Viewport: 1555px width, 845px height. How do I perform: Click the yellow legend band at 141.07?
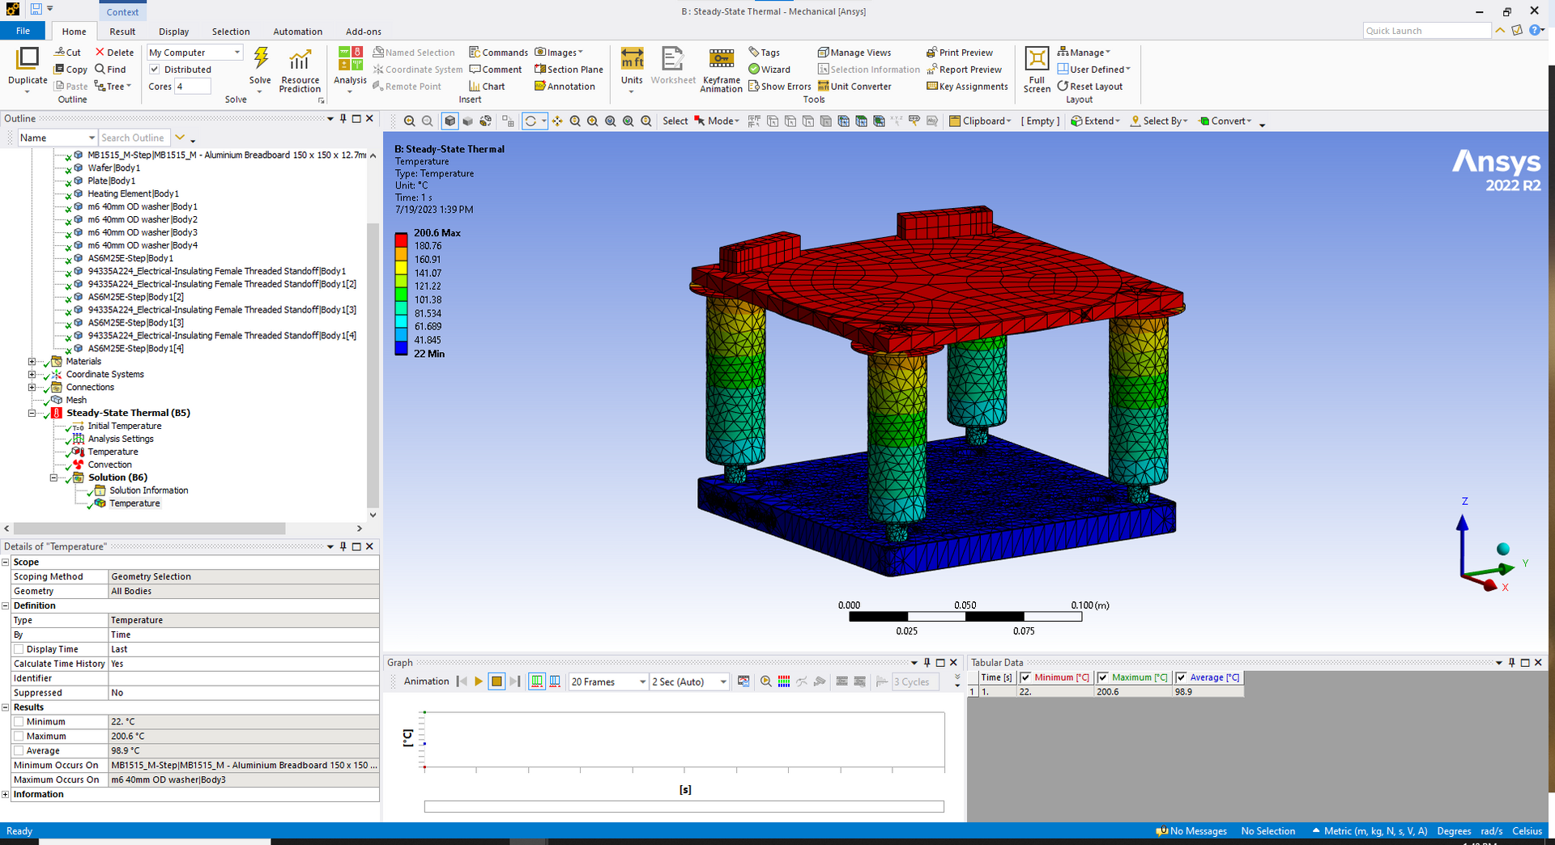coord(401,266)
